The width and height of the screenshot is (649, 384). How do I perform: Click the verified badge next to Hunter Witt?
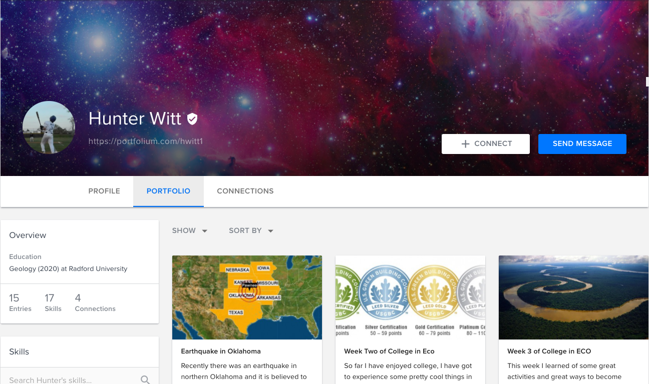point(192,118)
